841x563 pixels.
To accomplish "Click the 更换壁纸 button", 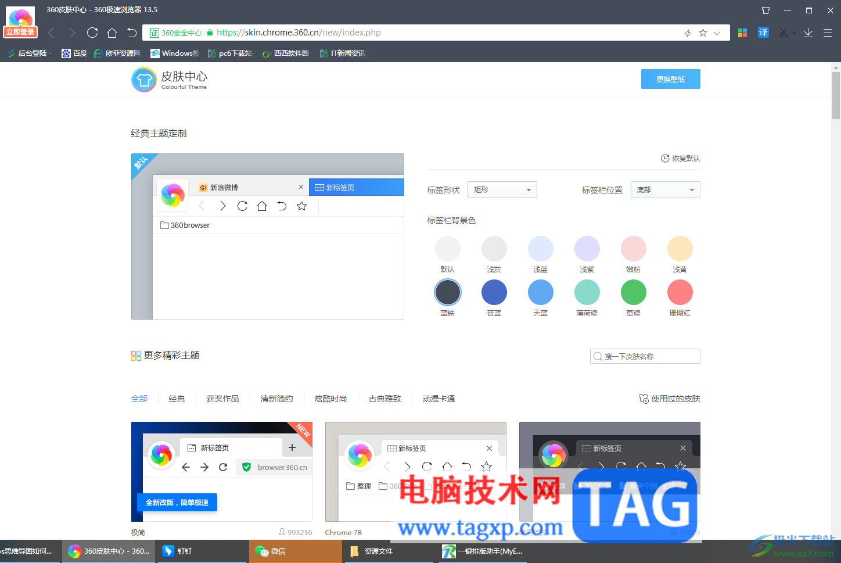I will pyautogui.click(x=671, y=79).
